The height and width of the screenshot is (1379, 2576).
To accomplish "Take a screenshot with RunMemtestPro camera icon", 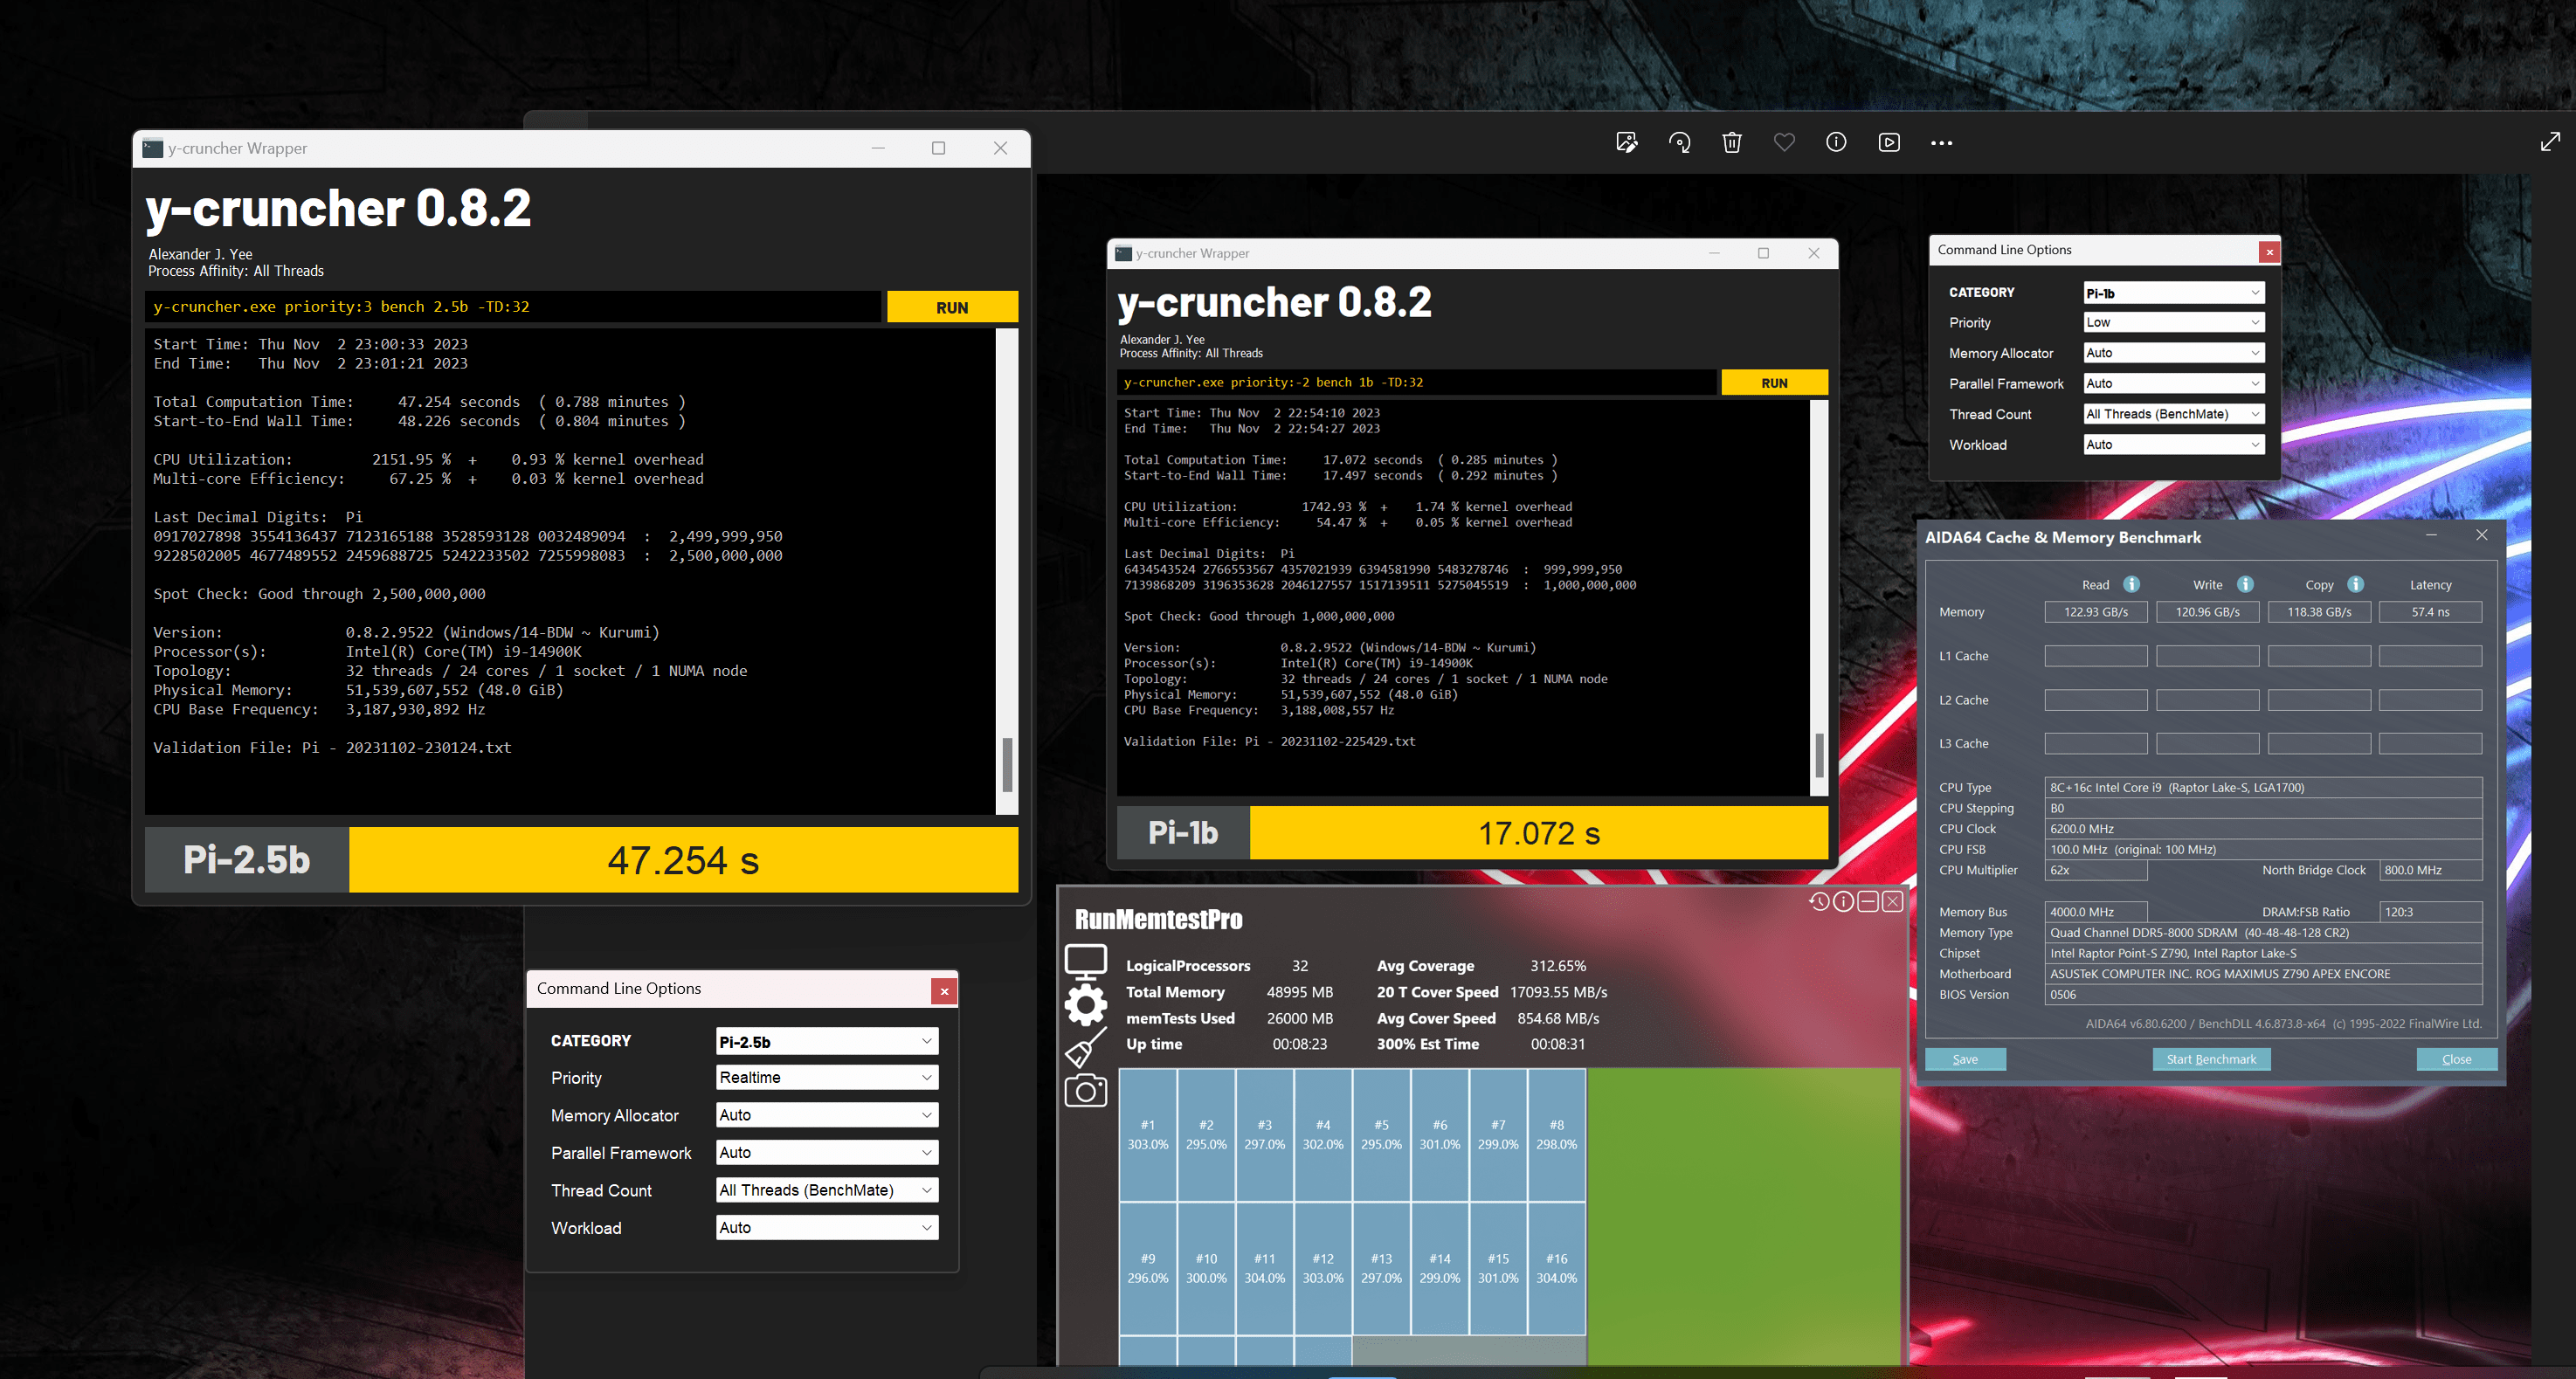I will click(x=1086, y=1090).
